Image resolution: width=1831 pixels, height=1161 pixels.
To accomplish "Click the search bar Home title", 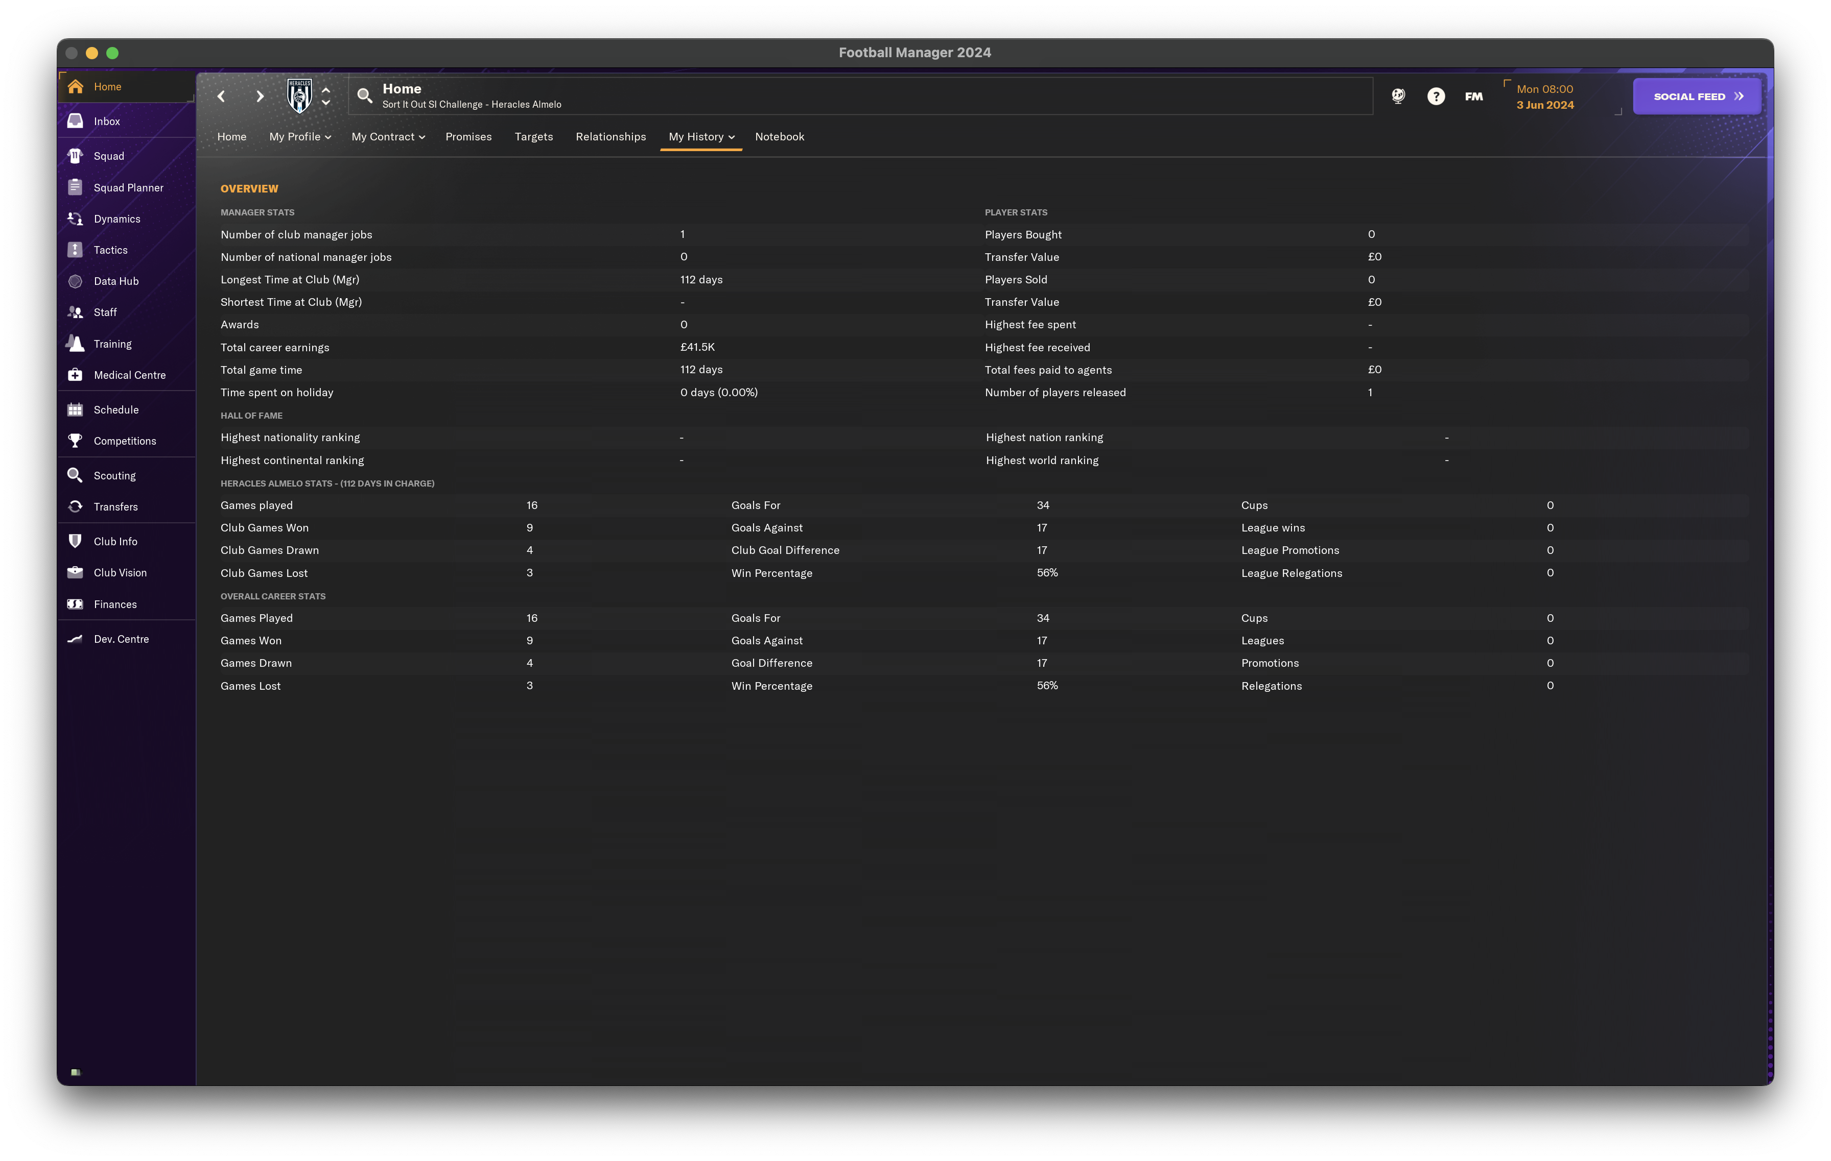I will (x=402, y=88).
